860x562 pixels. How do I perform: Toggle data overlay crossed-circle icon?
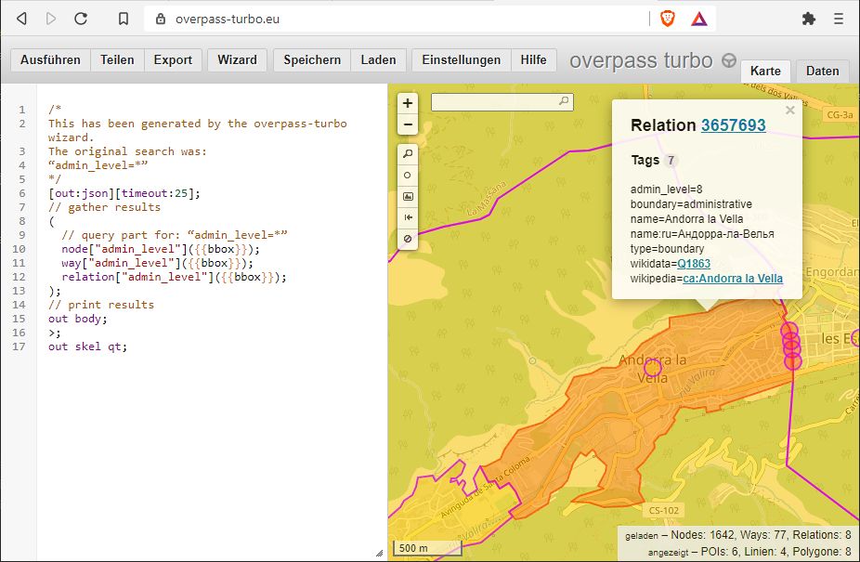click(x=408, y=239)
